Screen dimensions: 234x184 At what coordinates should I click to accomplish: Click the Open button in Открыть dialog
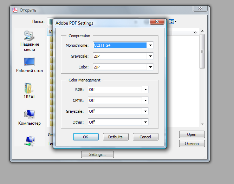[x=192, y=134]
